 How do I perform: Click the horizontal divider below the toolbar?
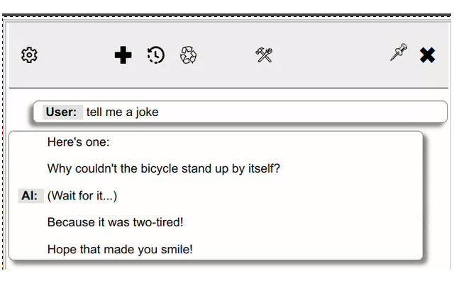coord(227,88)
